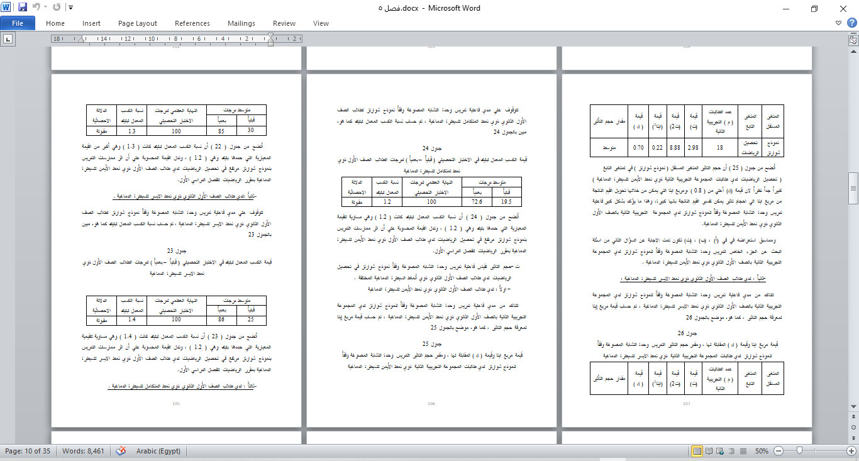Toggle the Print Layout view
Viewport: 859px width, 461px height.
pos(697,451)
